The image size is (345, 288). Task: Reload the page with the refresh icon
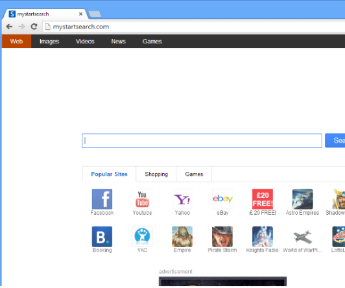[34, 27]
